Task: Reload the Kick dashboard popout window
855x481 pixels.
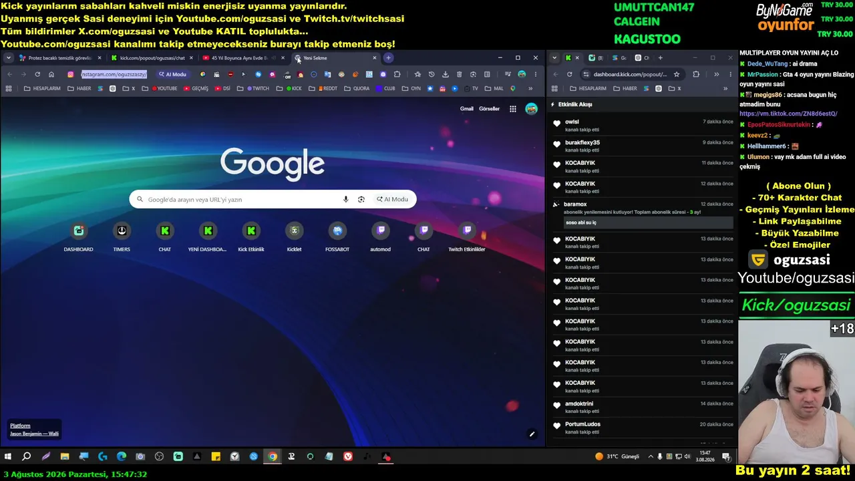Action: pos(569,74)
